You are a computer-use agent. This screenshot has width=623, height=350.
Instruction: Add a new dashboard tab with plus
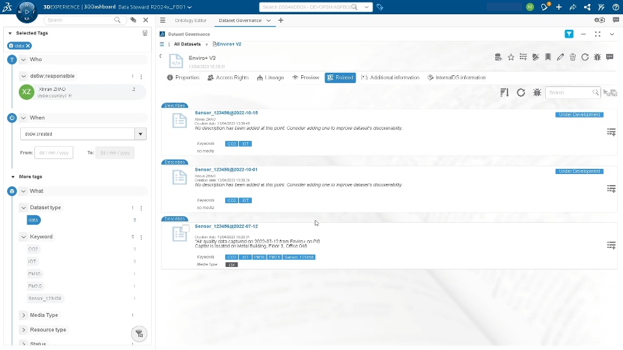click(x=281, y=20)
